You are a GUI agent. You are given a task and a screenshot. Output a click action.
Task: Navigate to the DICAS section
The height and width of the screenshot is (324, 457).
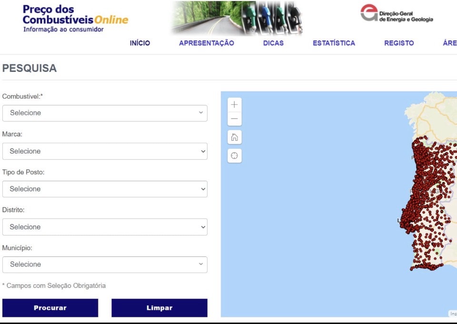(273, 43)
